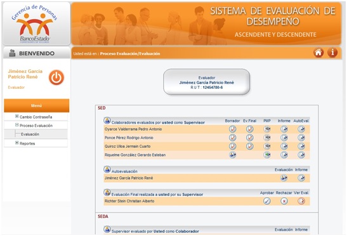Viewport: 347px width, 236px height.
Task: View Informe for Quiroz Ulloa Jermain Cuarto
Action: 284,147
